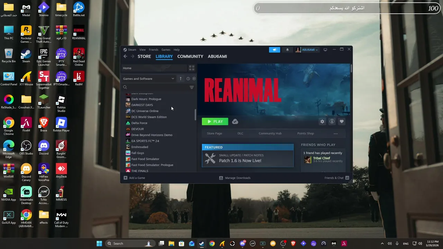The height and width of the screenshot is (249, 443).
Task: Open the ABU6AMI profile tab
Action: coord(217,56)
